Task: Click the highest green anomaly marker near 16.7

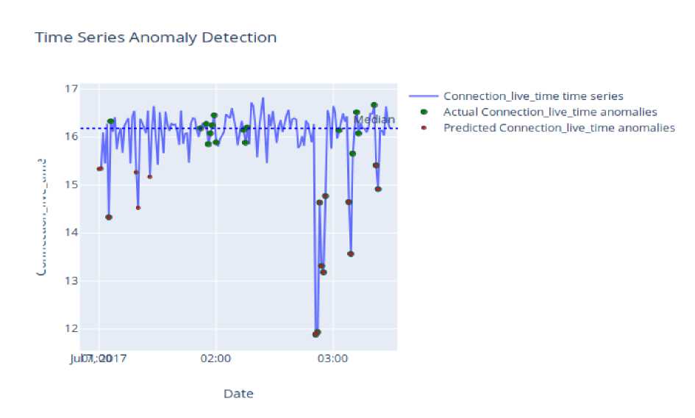Action: 374,105
